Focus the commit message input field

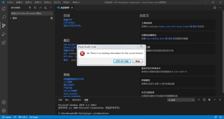32,13
